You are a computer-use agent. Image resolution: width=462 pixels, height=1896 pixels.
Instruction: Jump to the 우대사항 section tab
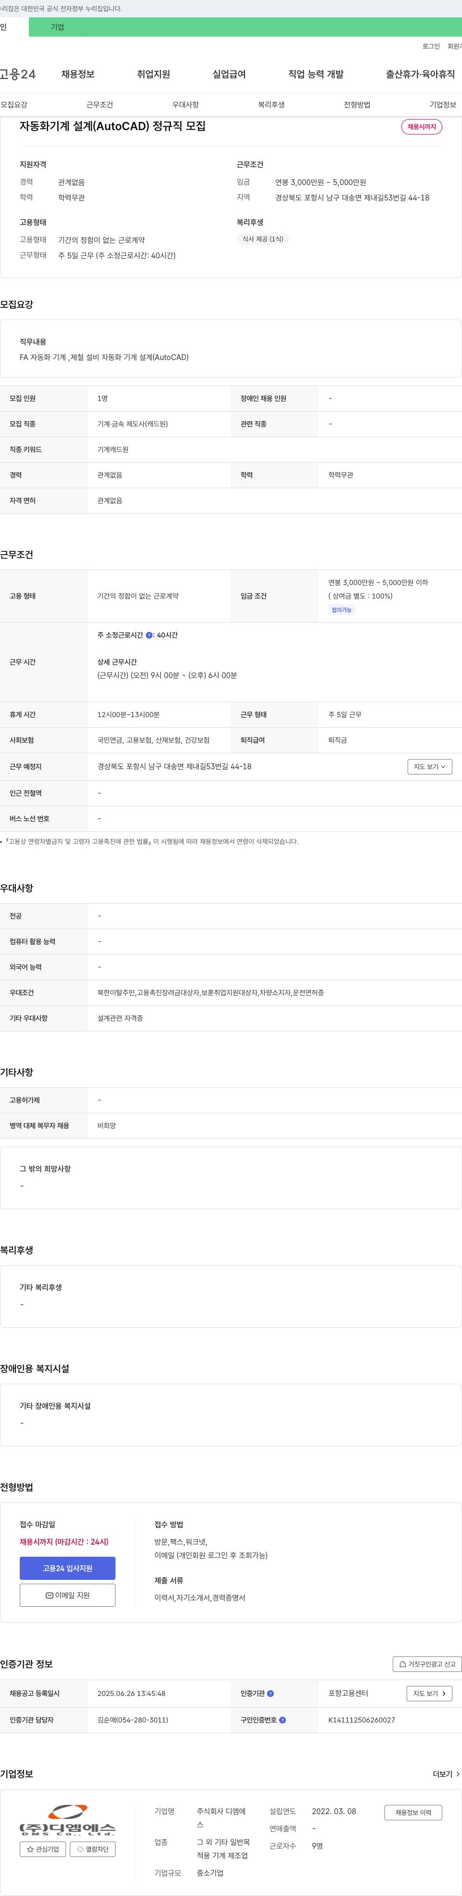[186, 105]
